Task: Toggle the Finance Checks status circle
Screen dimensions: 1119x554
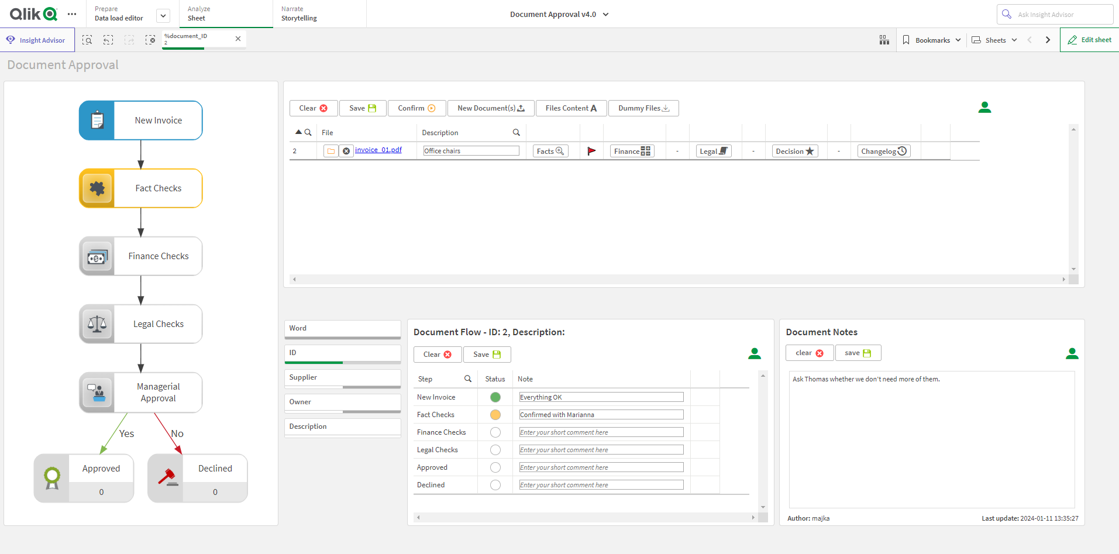Action: point(495,432)
